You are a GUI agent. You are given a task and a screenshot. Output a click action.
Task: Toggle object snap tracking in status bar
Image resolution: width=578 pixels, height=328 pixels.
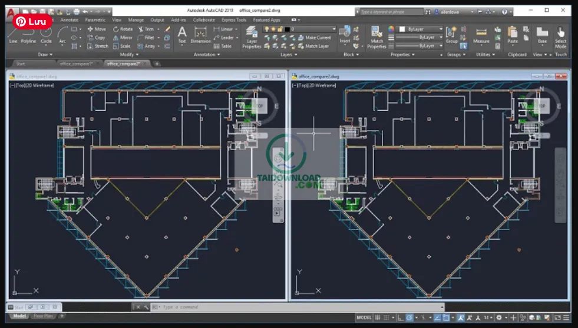(437, 317)
